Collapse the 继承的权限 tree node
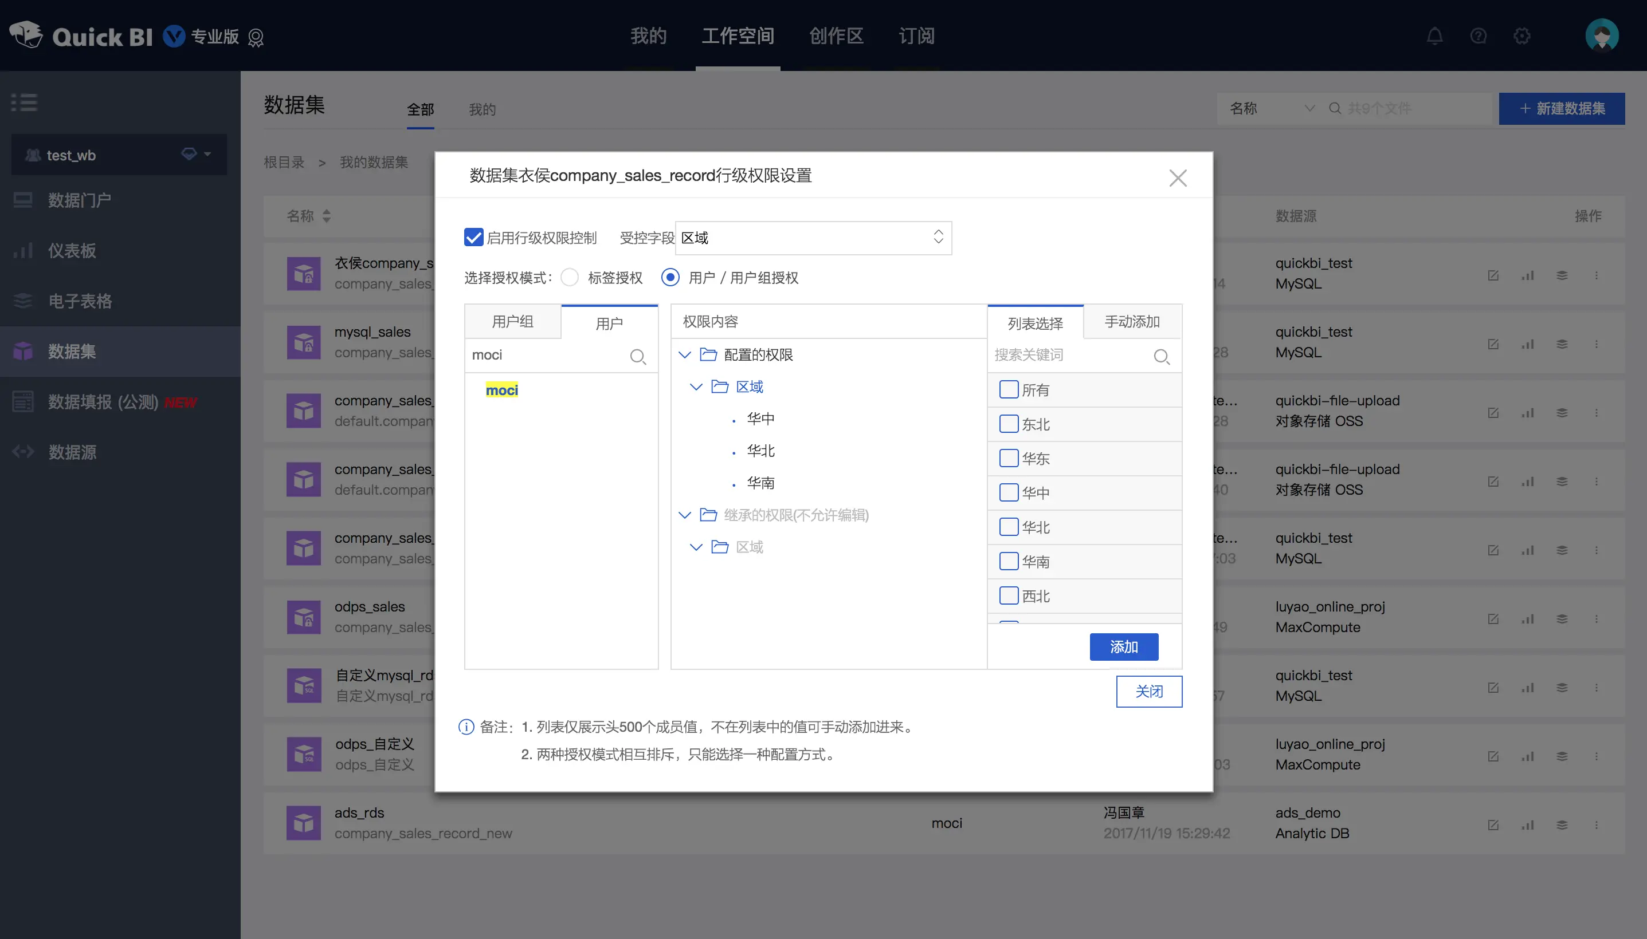The height and width of the screenshot is (939, 1647). 685,515
